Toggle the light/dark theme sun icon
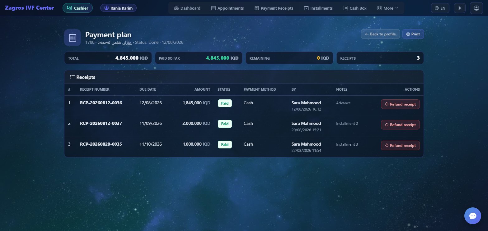 460,8
